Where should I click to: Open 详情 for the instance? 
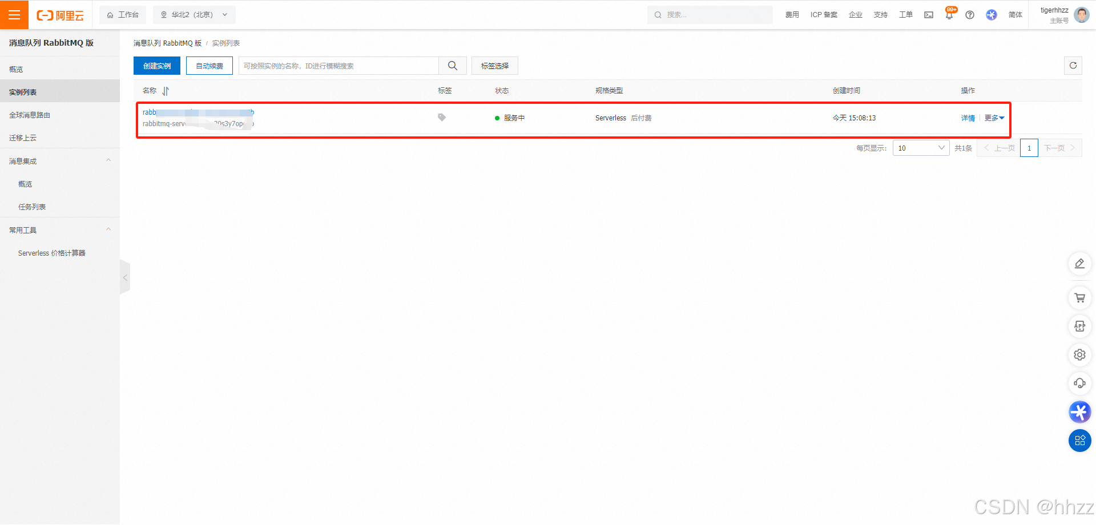coord(968,118)
